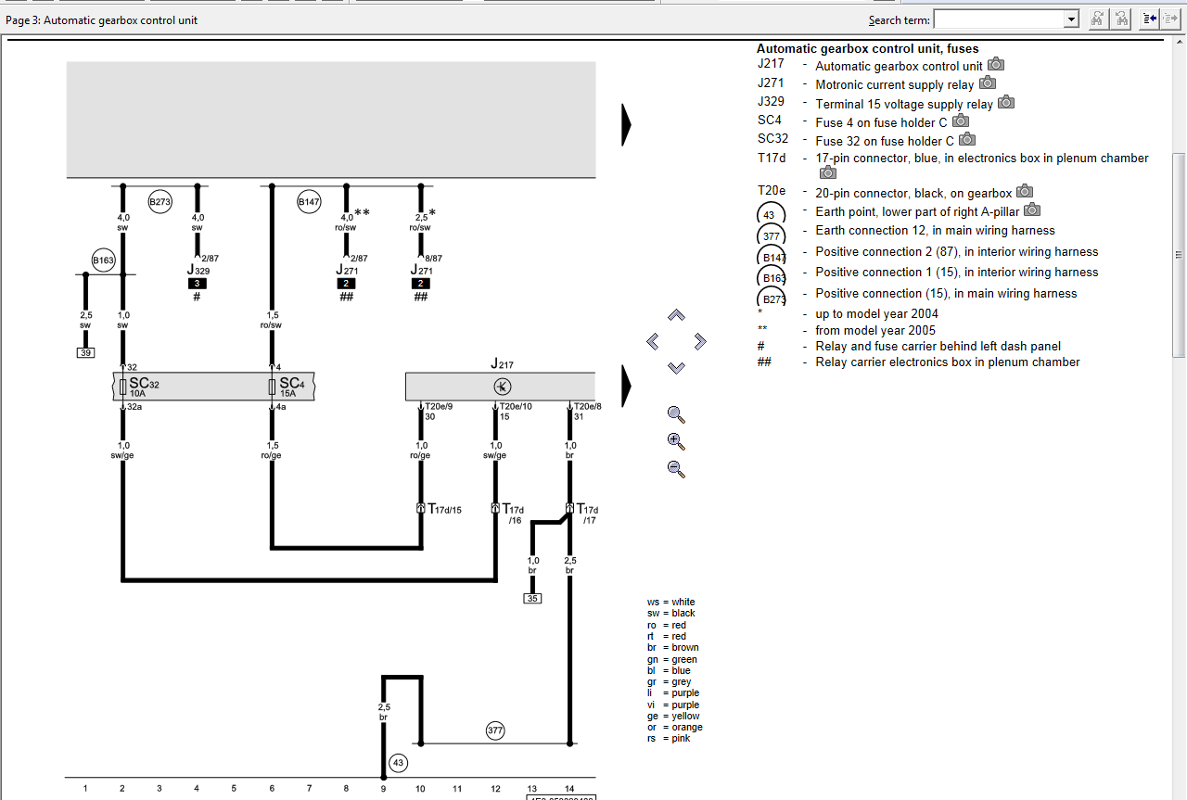Click pin label T20e/10 on J217
The height and width of the screenshot is (800, 1187).
[x=516, y=406]
